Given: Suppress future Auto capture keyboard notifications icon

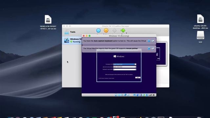Looking at the screenshot, I should [x=153, y=41].
